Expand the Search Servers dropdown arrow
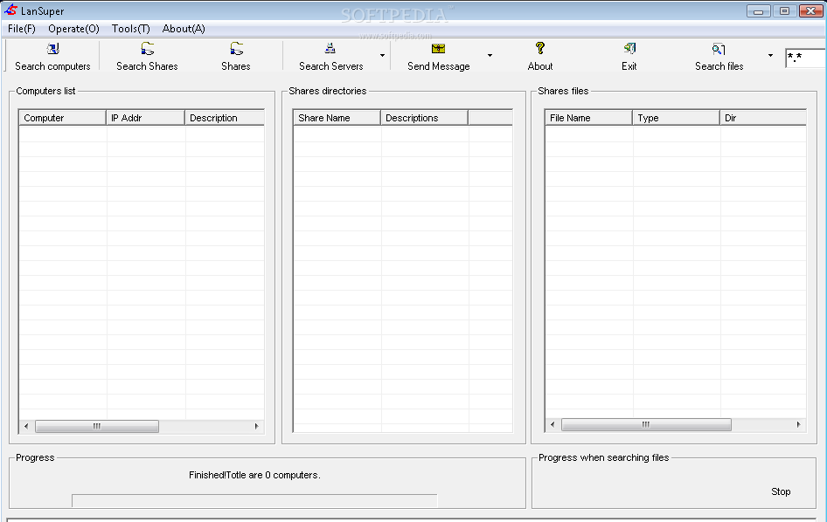Image resolution: width=827 pixels, height=522 pixels. coord(382,55)
